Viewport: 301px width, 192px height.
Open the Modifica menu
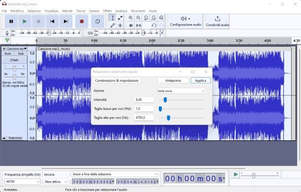coord(17,11)
